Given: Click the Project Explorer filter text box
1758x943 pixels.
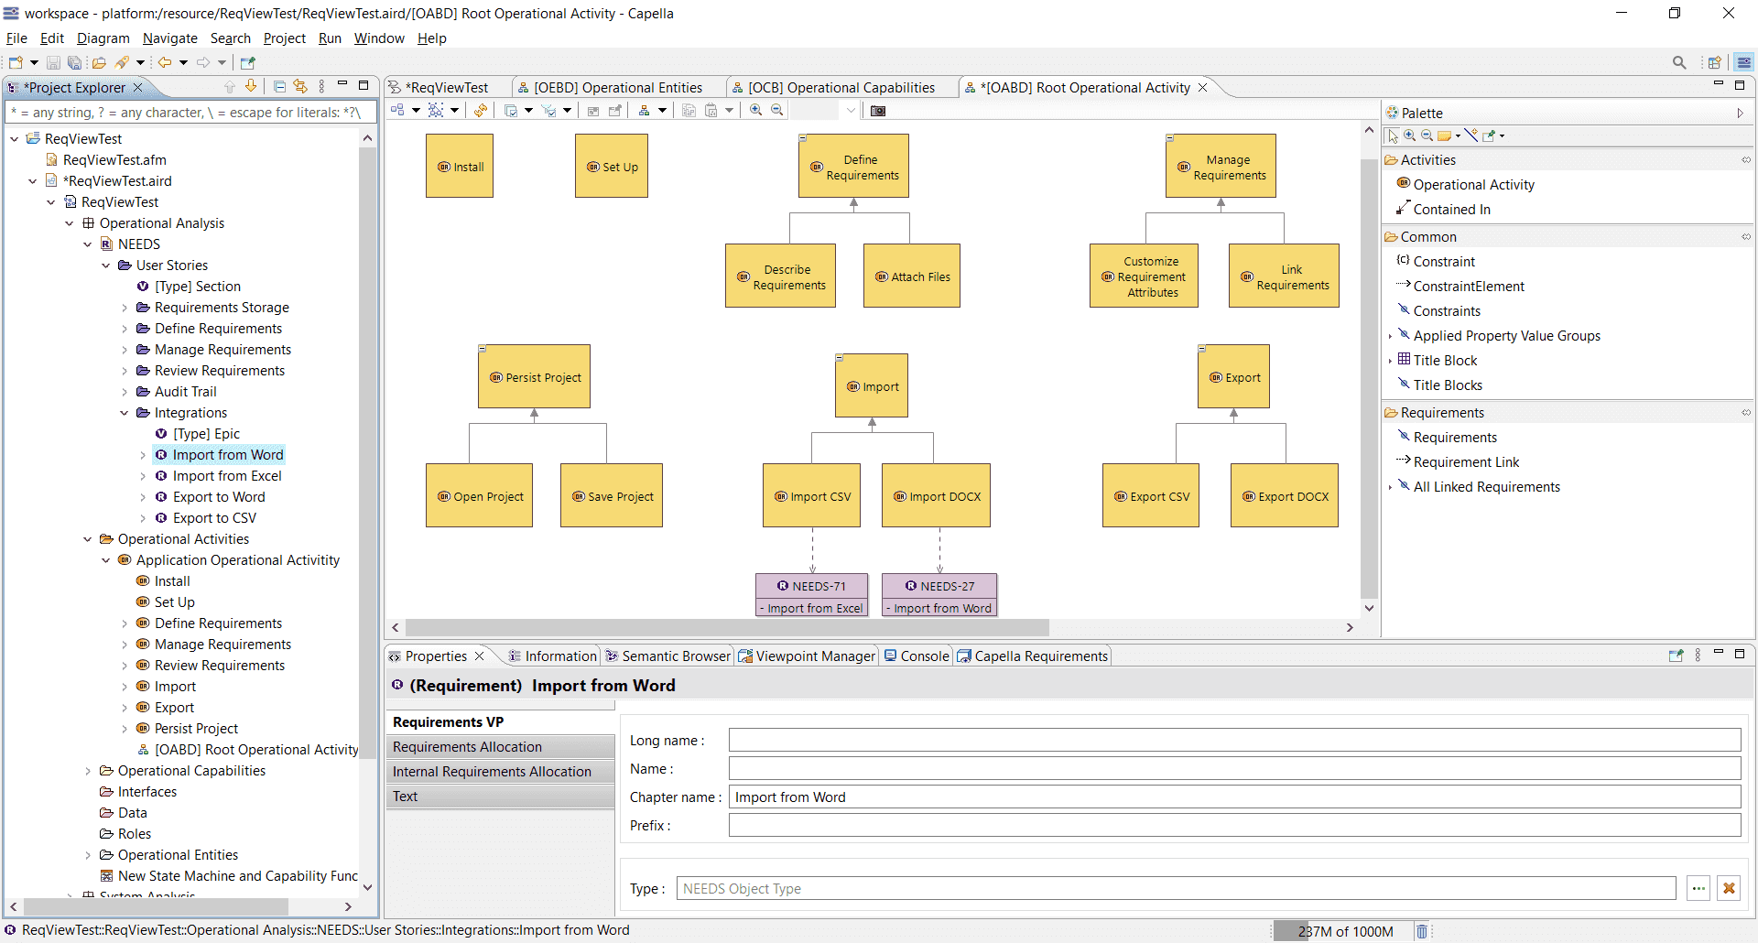Looking at the screenshot, I should (x=190, y=113).
